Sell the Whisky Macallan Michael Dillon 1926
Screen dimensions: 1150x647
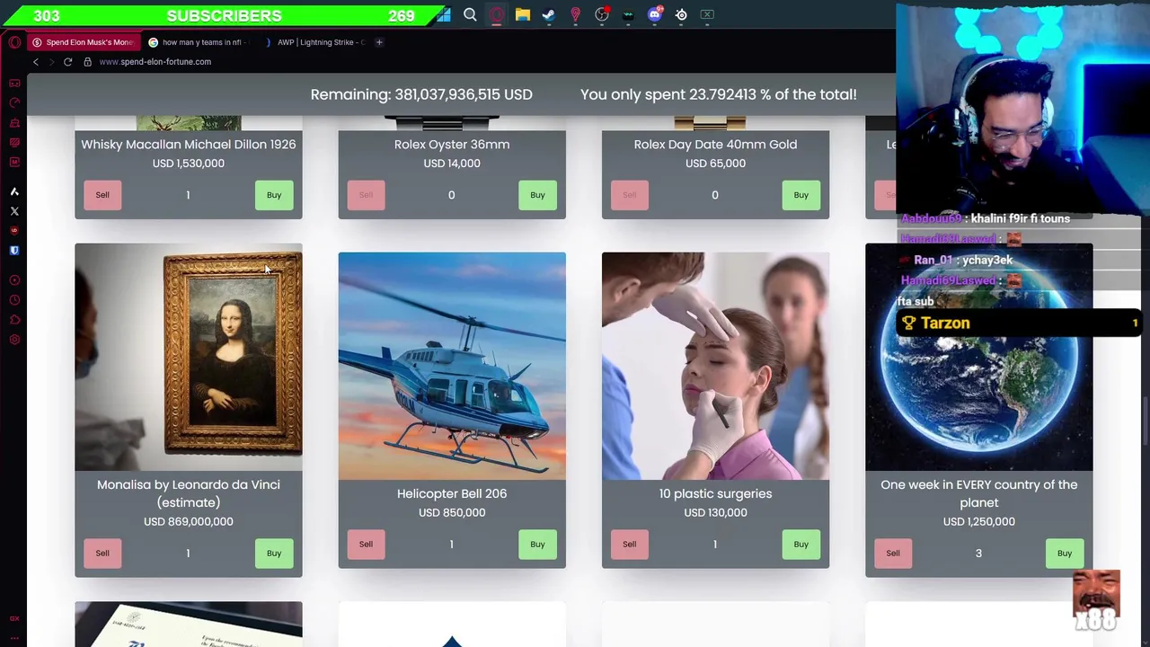(102, 195)
